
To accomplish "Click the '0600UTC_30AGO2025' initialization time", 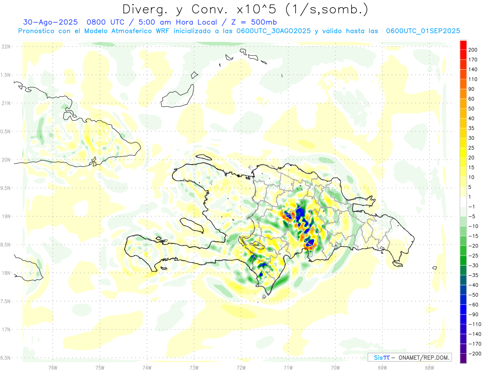I will point(274,31).
